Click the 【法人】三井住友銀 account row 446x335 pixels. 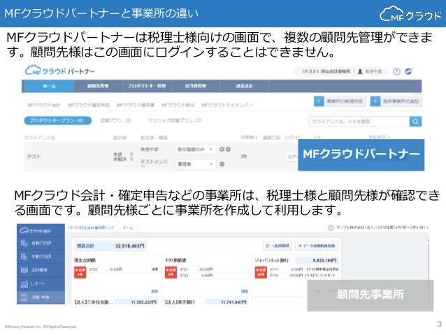click(115, 301)
